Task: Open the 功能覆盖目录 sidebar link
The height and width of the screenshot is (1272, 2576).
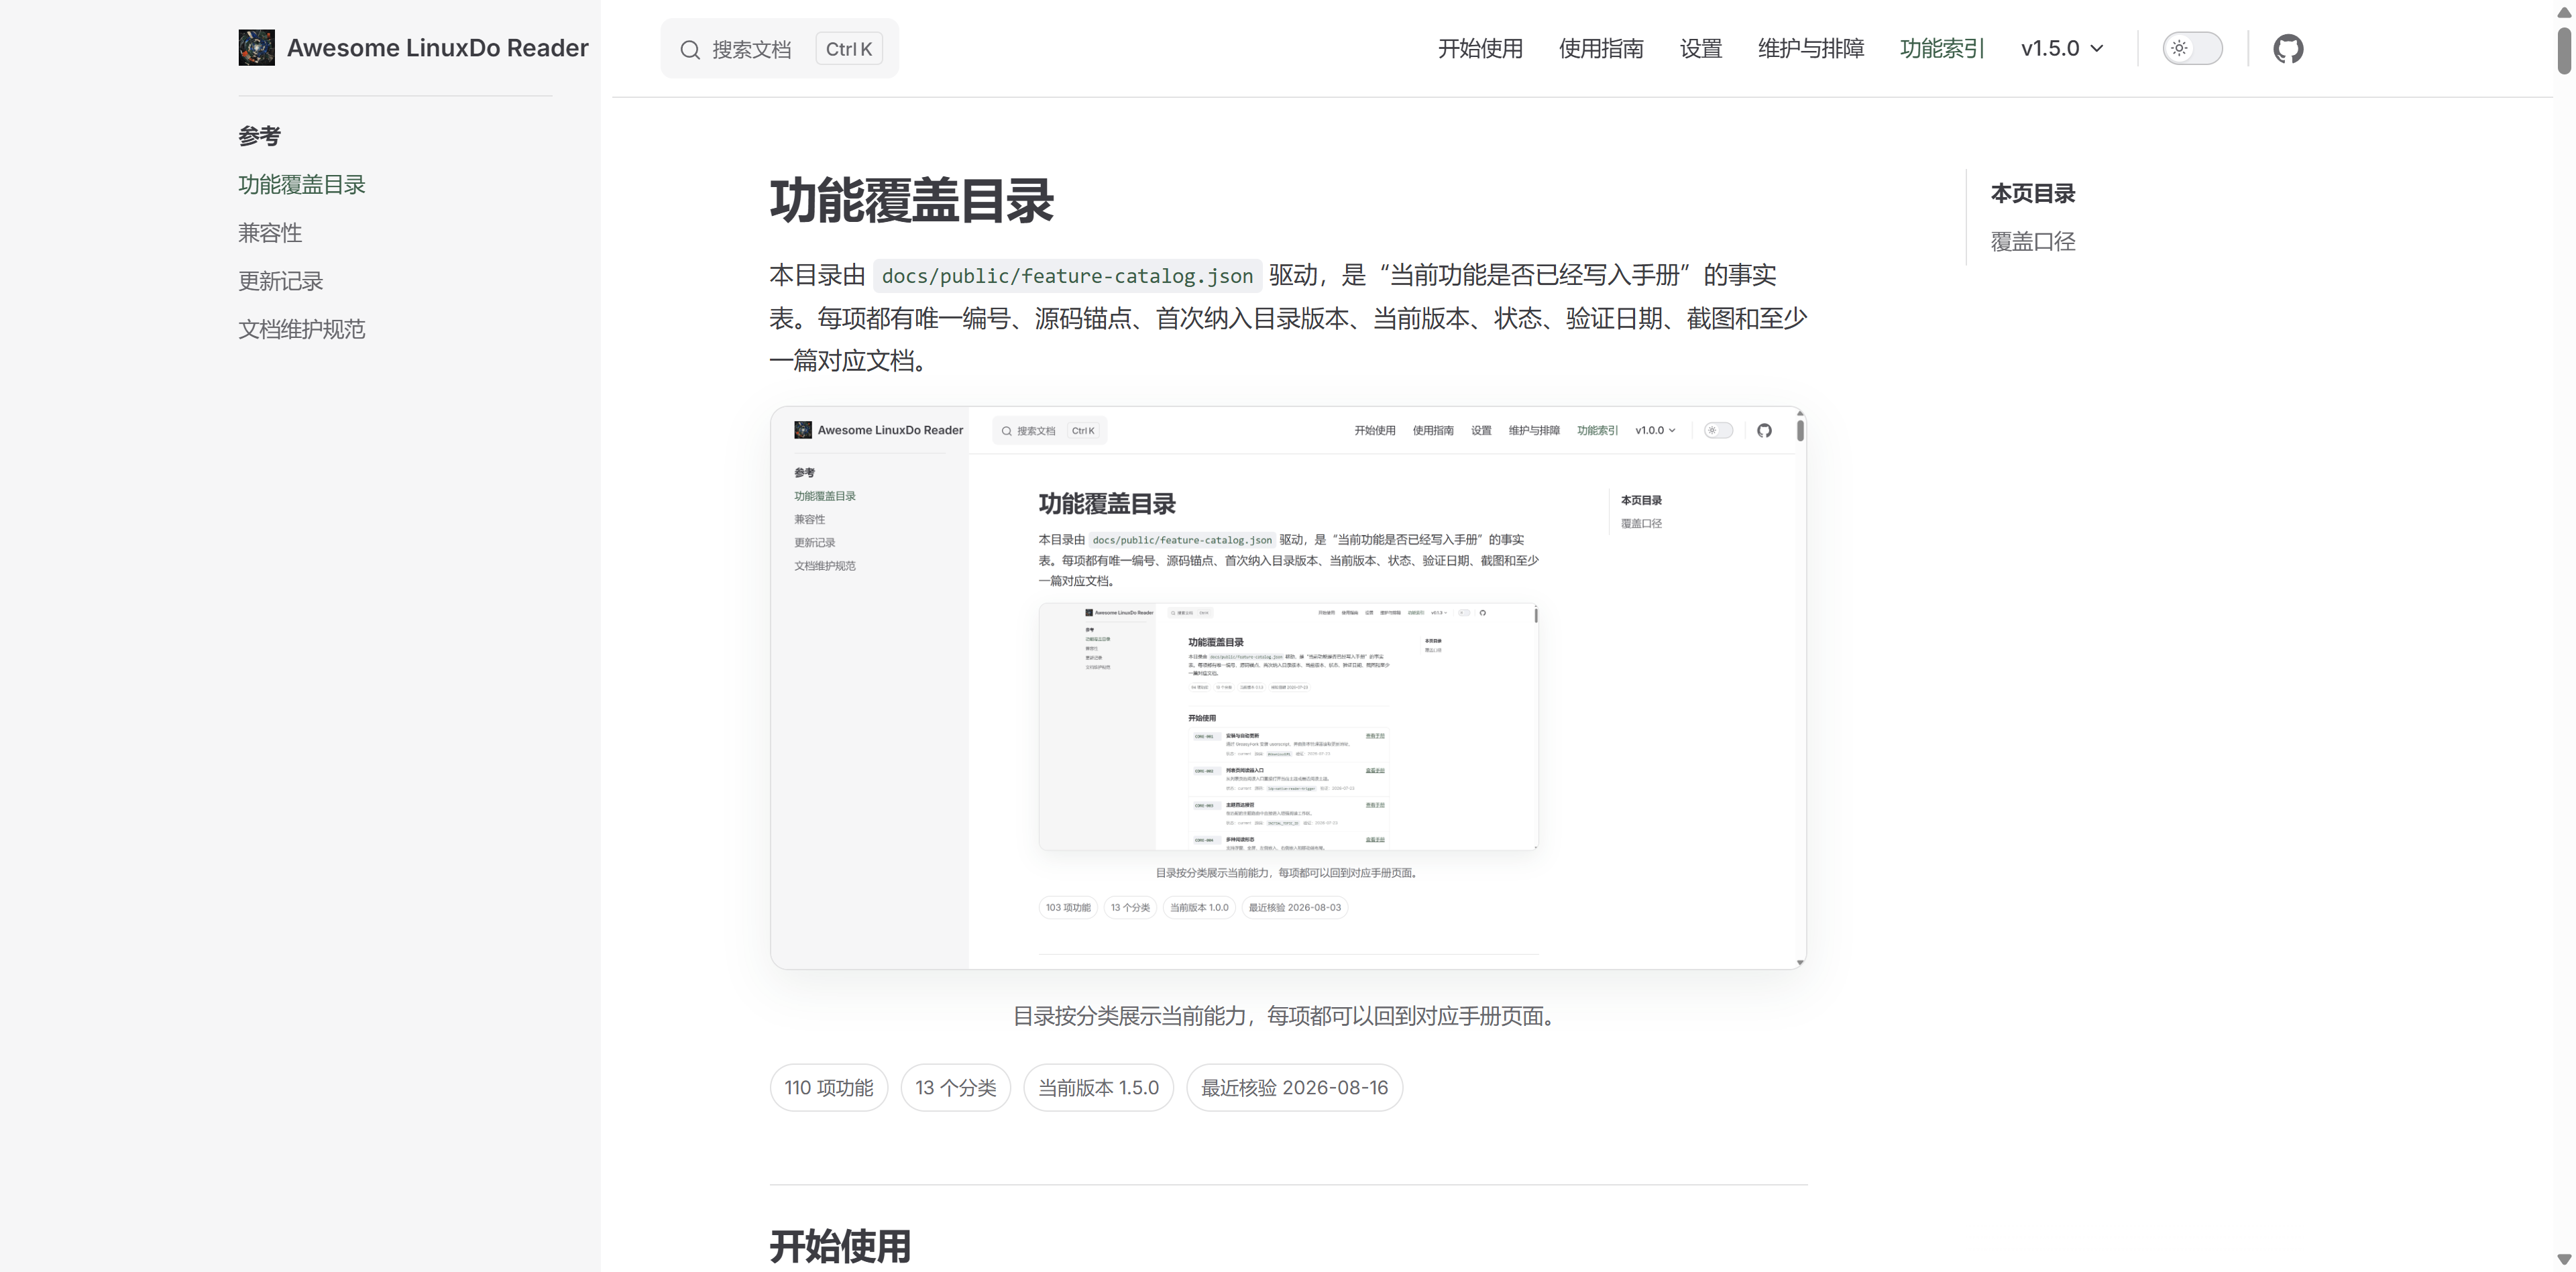Action: tap(302, 185)
